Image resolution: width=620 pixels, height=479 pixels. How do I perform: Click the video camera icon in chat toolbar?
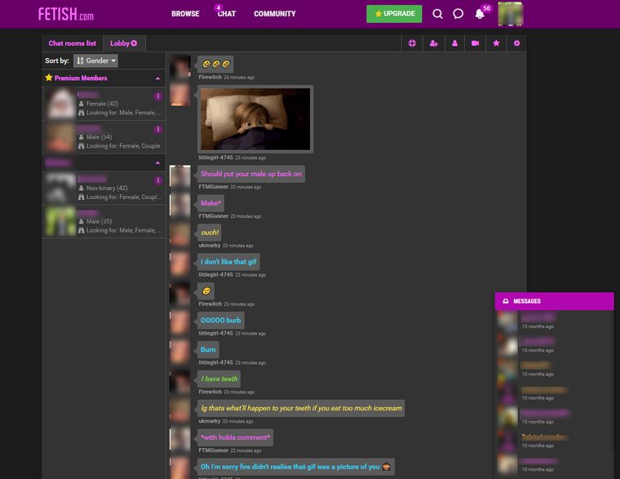click(476, 43)
